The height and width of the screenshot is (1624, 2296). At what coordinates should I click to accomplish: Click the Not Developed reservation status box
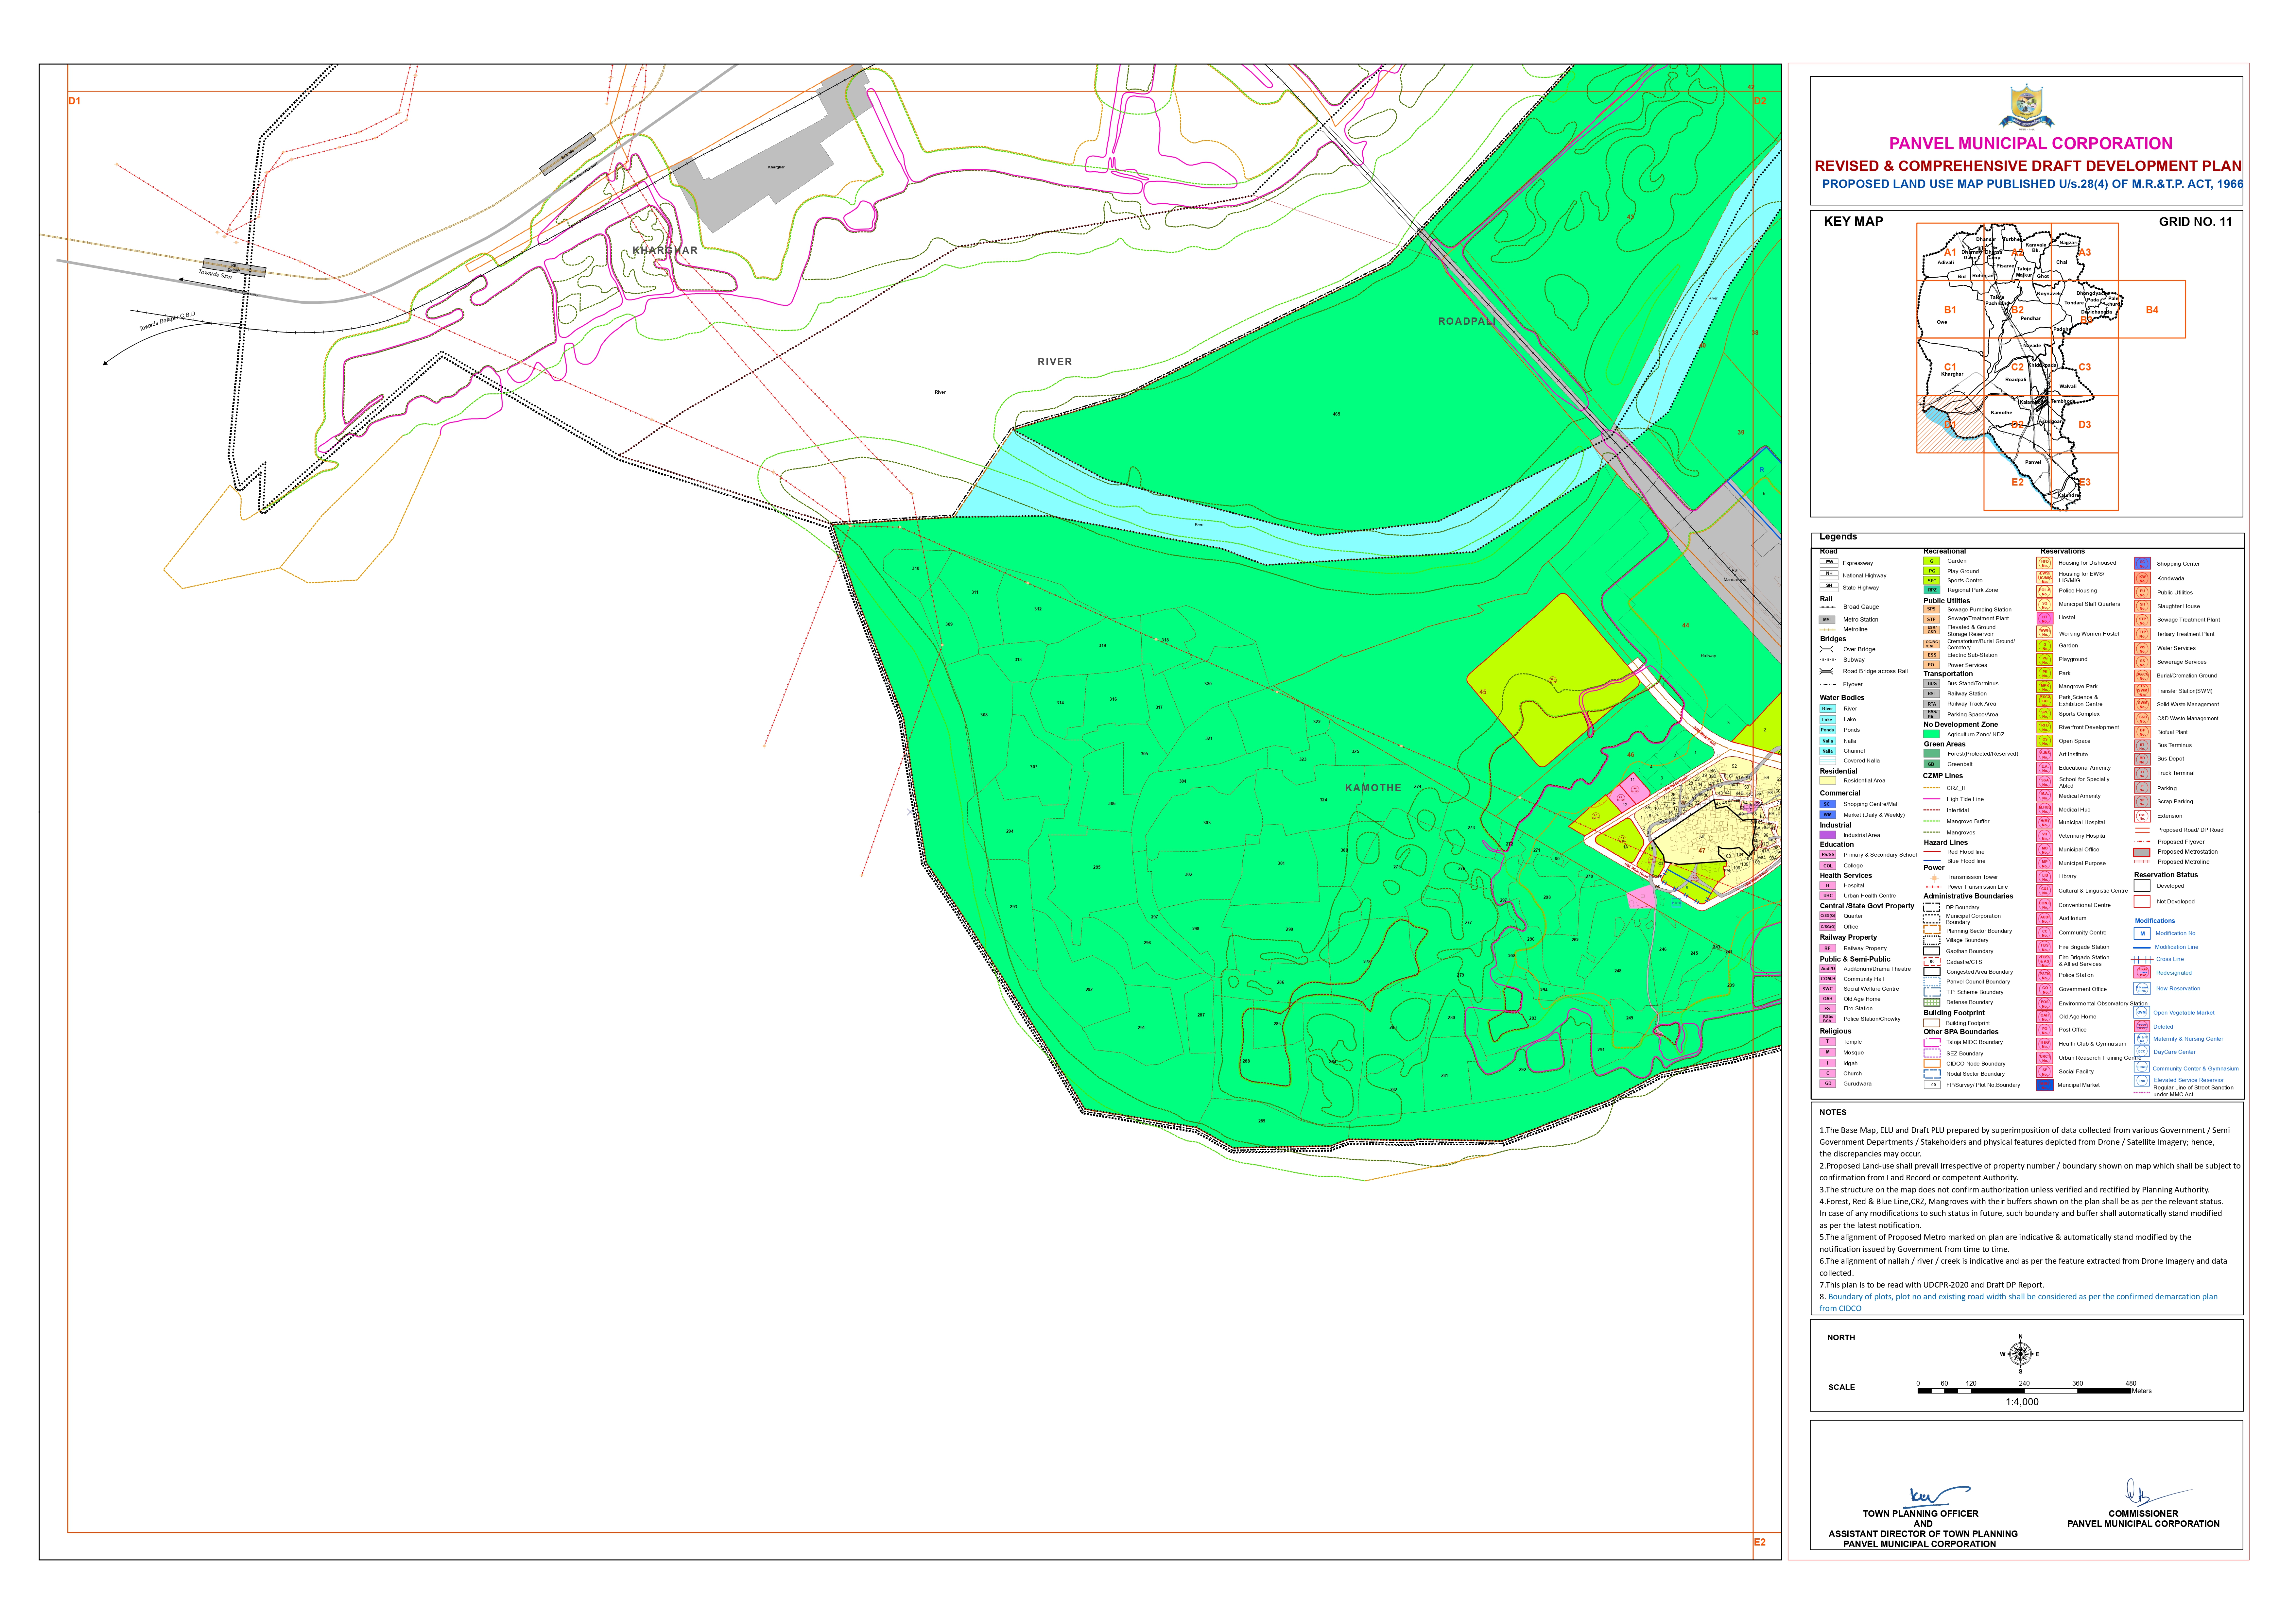[x=2142, y=901]
